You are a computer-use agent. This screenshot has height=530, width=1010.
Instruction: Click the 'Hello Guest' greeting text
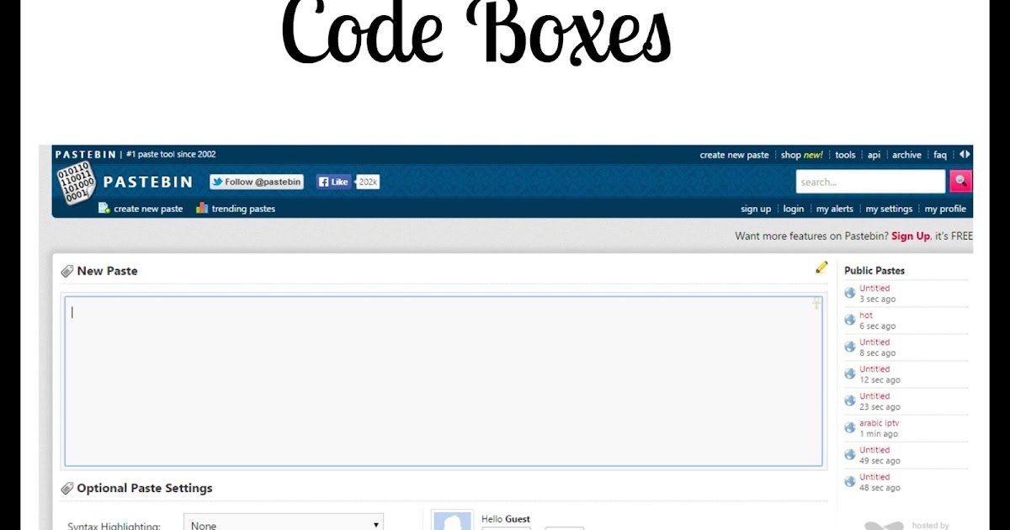pyautogui.click(x=506, y=519)
